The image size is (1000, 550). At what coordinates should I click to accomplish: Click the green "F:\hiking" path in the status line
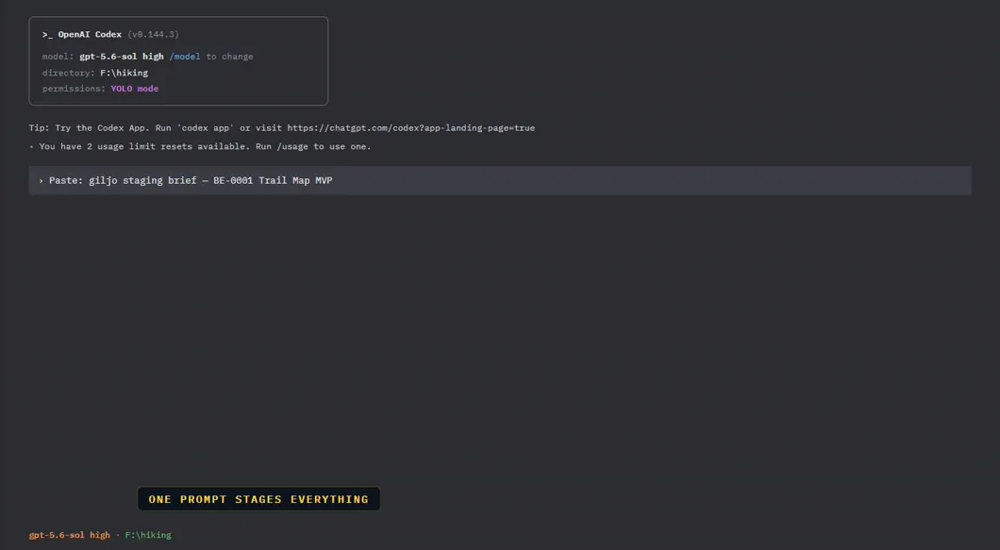point(148,535)
